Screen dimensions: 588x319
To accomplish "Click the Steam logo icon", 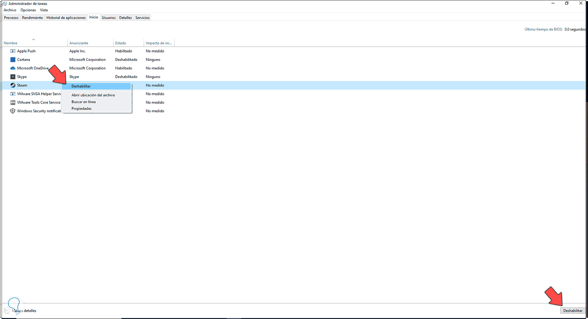I will [13, 85].
